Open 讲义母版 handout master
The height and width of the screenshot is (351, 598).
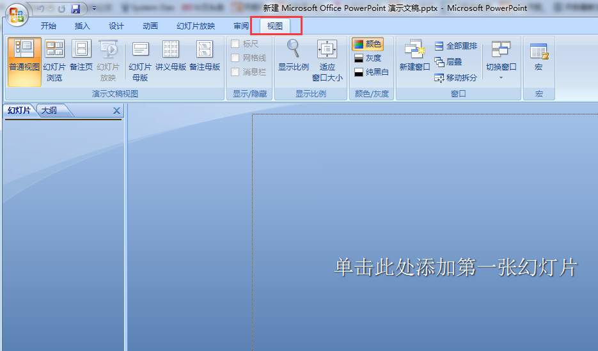pyautogui.click(x=171, y=56)
